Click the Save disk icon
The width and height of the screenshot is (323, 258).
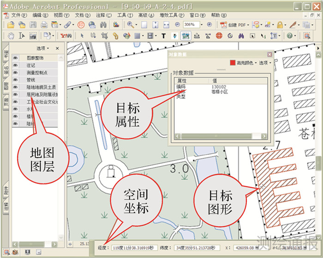[33, 25]
